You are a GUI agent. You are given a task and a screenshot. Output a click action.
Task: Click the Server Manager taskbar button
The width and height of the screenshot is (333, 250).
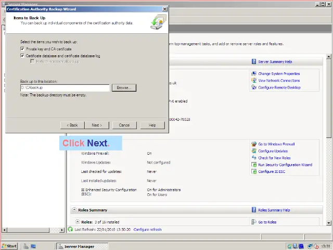tap(82, 246)
